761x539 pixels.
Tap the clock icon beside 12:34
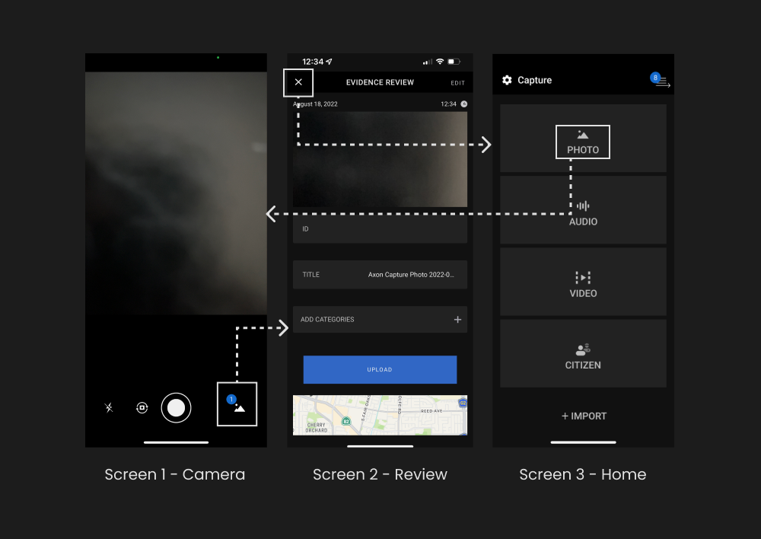point(464,104)
